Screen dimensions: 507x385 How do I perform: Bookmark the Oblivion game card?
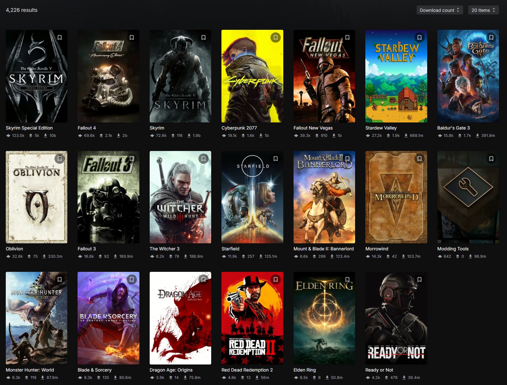[x=60, y=159]
